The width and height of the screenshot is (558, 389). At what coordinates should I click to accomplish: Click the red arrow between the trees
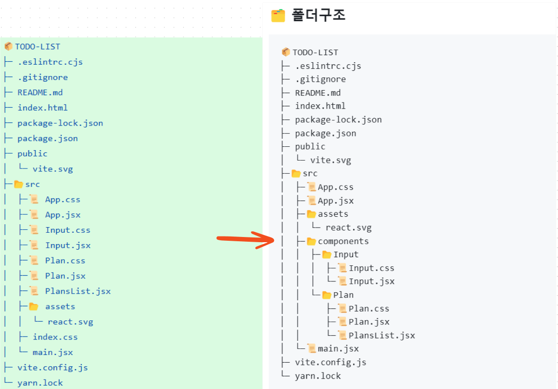tap(246, 240)
